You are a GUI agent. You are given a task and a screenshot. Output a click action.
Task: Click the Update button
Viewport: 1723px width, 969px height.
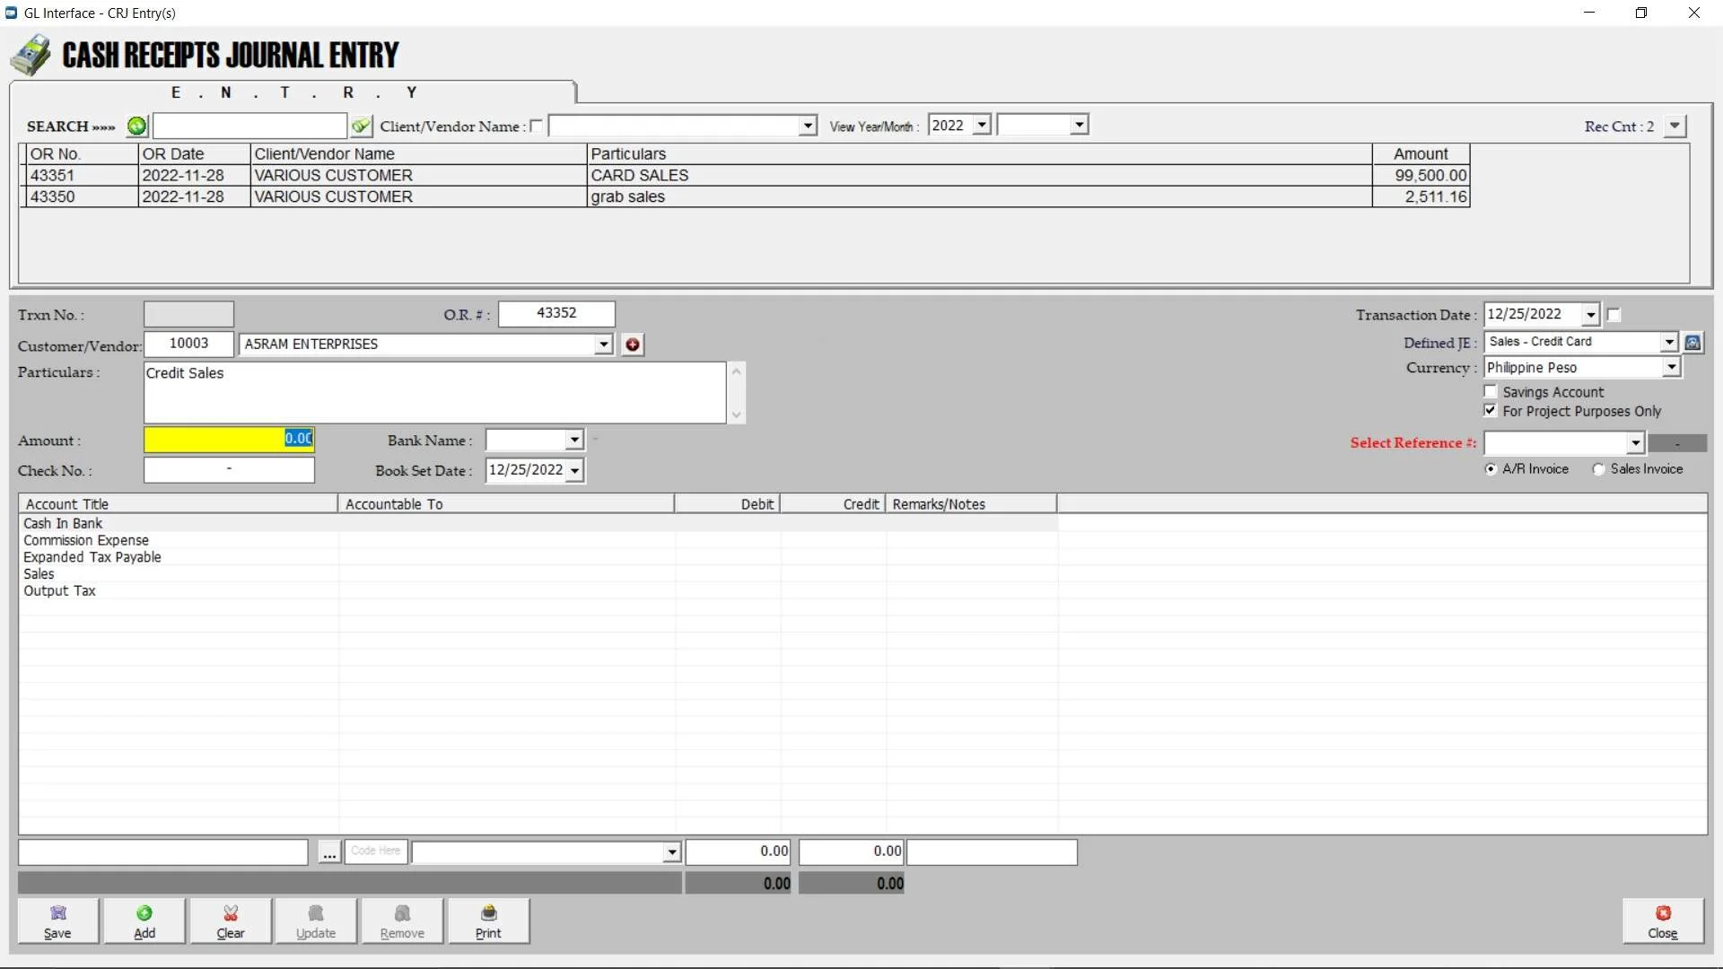click(x=316, y=921)
